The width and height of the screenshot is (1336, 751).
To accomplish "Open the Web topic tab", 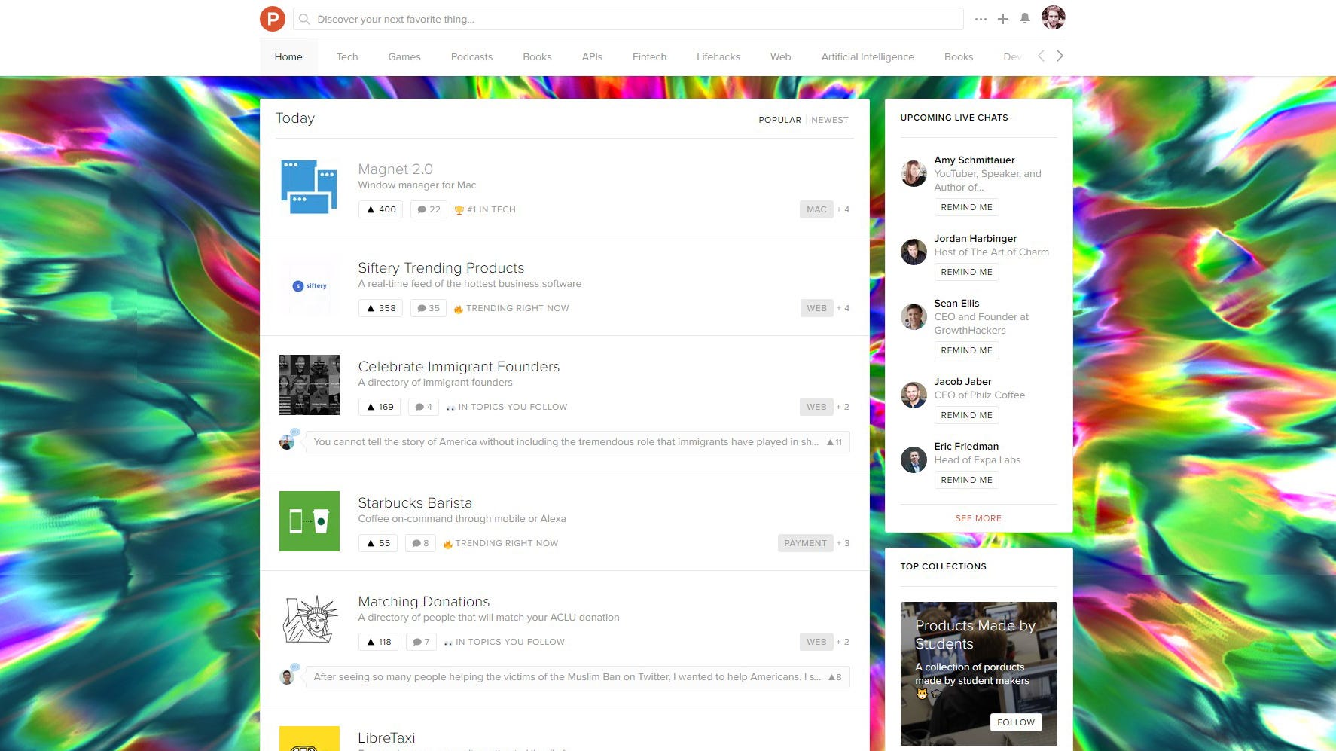I will click(780, 56).
